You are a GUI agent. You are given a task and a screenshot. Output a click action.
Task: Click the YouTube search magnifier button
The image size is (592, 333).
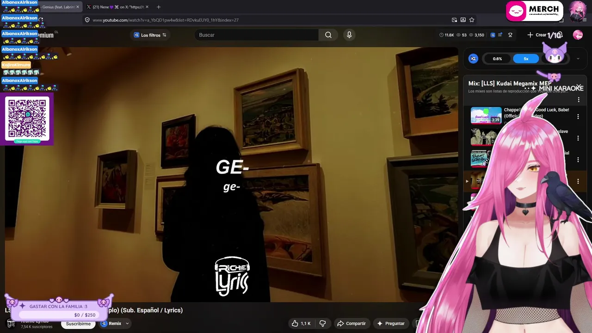tap(328, 35)
